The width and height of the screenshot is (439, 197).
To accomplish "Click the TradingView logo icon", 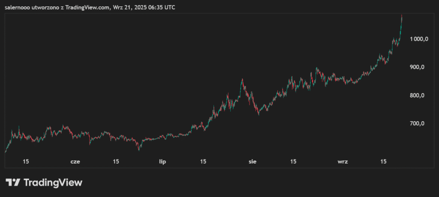I will 13,182.
